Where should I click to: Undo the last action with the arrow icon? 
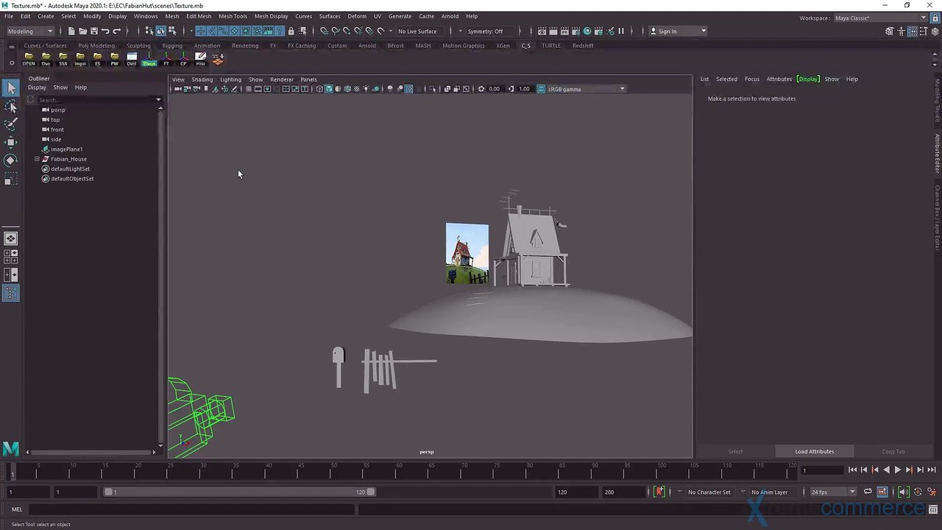[105, 31]
